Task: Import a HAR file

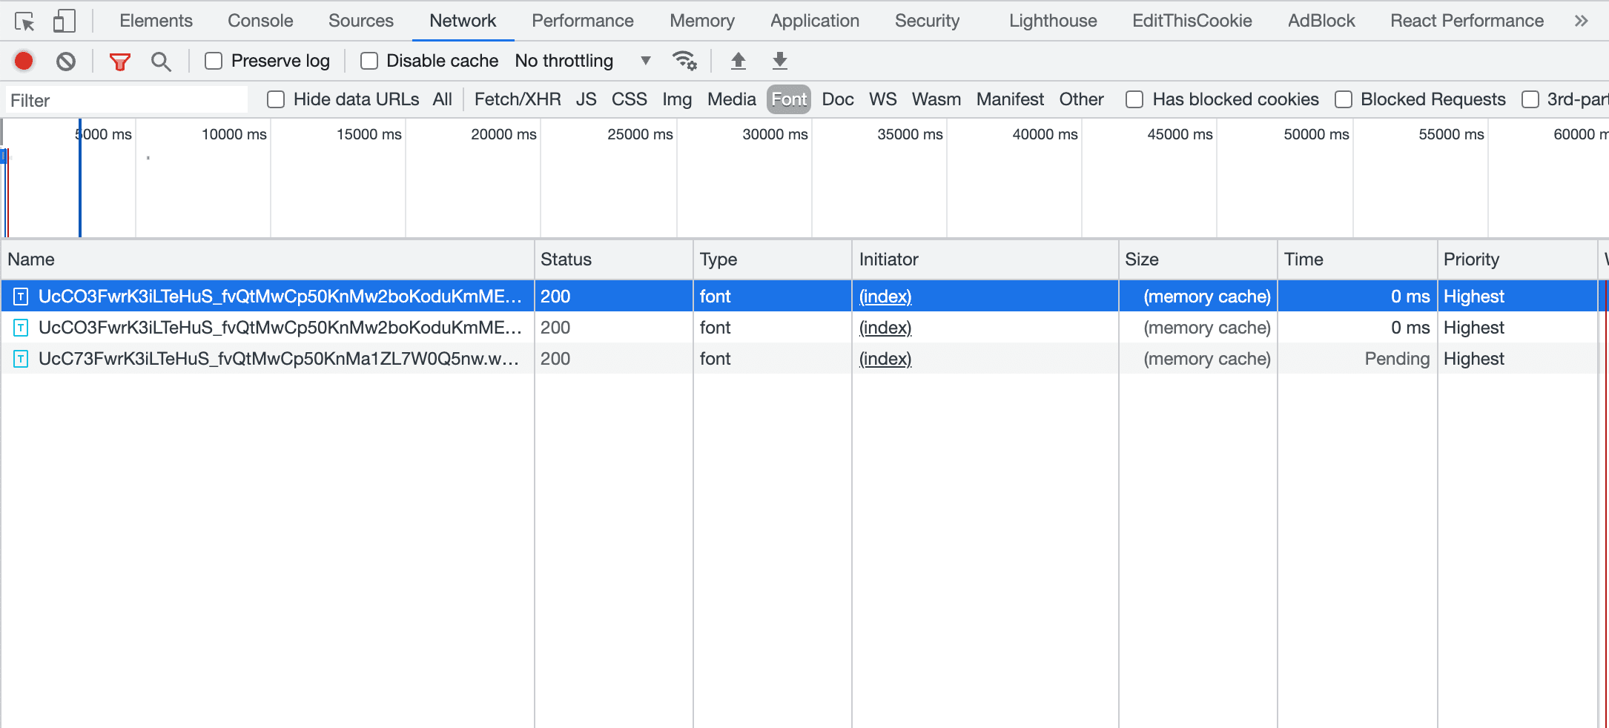Action: point(739,61)
